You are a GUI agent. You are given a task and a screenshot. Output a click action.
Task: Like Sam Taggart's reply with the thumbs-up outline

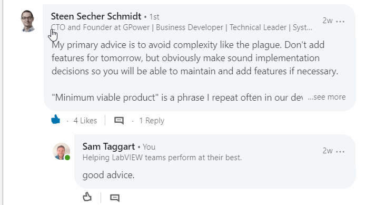[87, 197]
